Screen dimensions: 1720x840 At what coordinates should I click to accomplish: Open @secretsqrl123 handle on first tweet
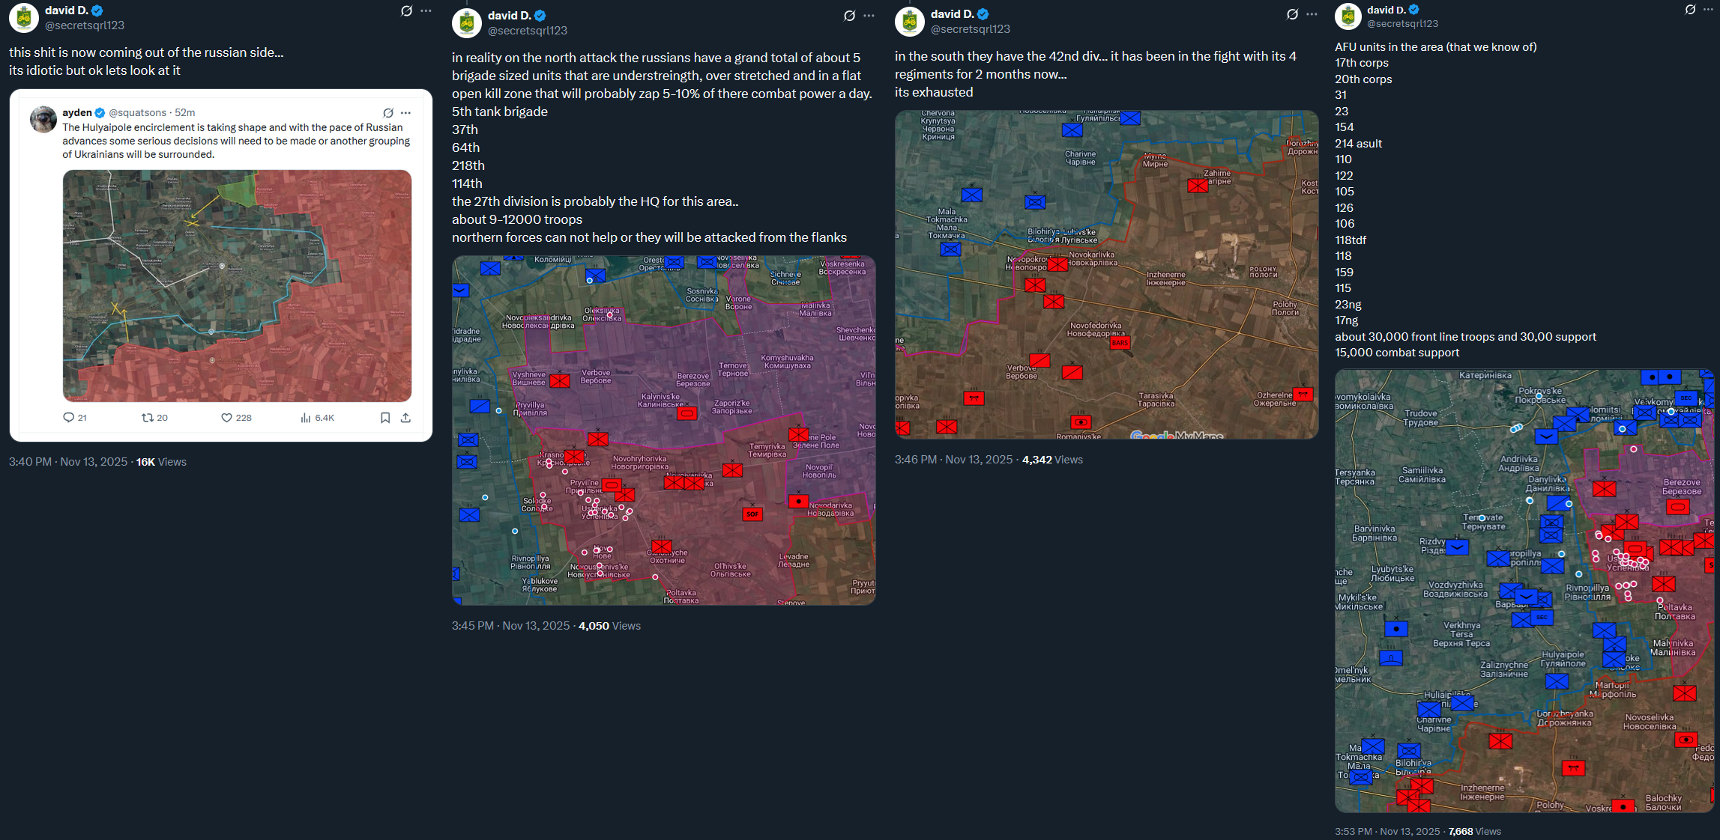tap(85, 25)
